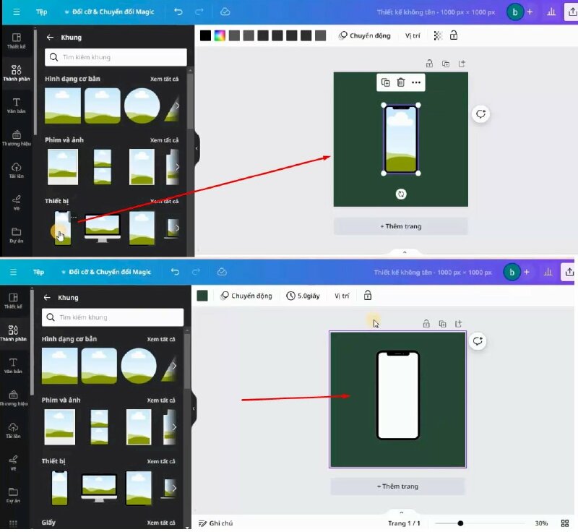Open the three-dots menu in the floating toolbar

[416, 82]
